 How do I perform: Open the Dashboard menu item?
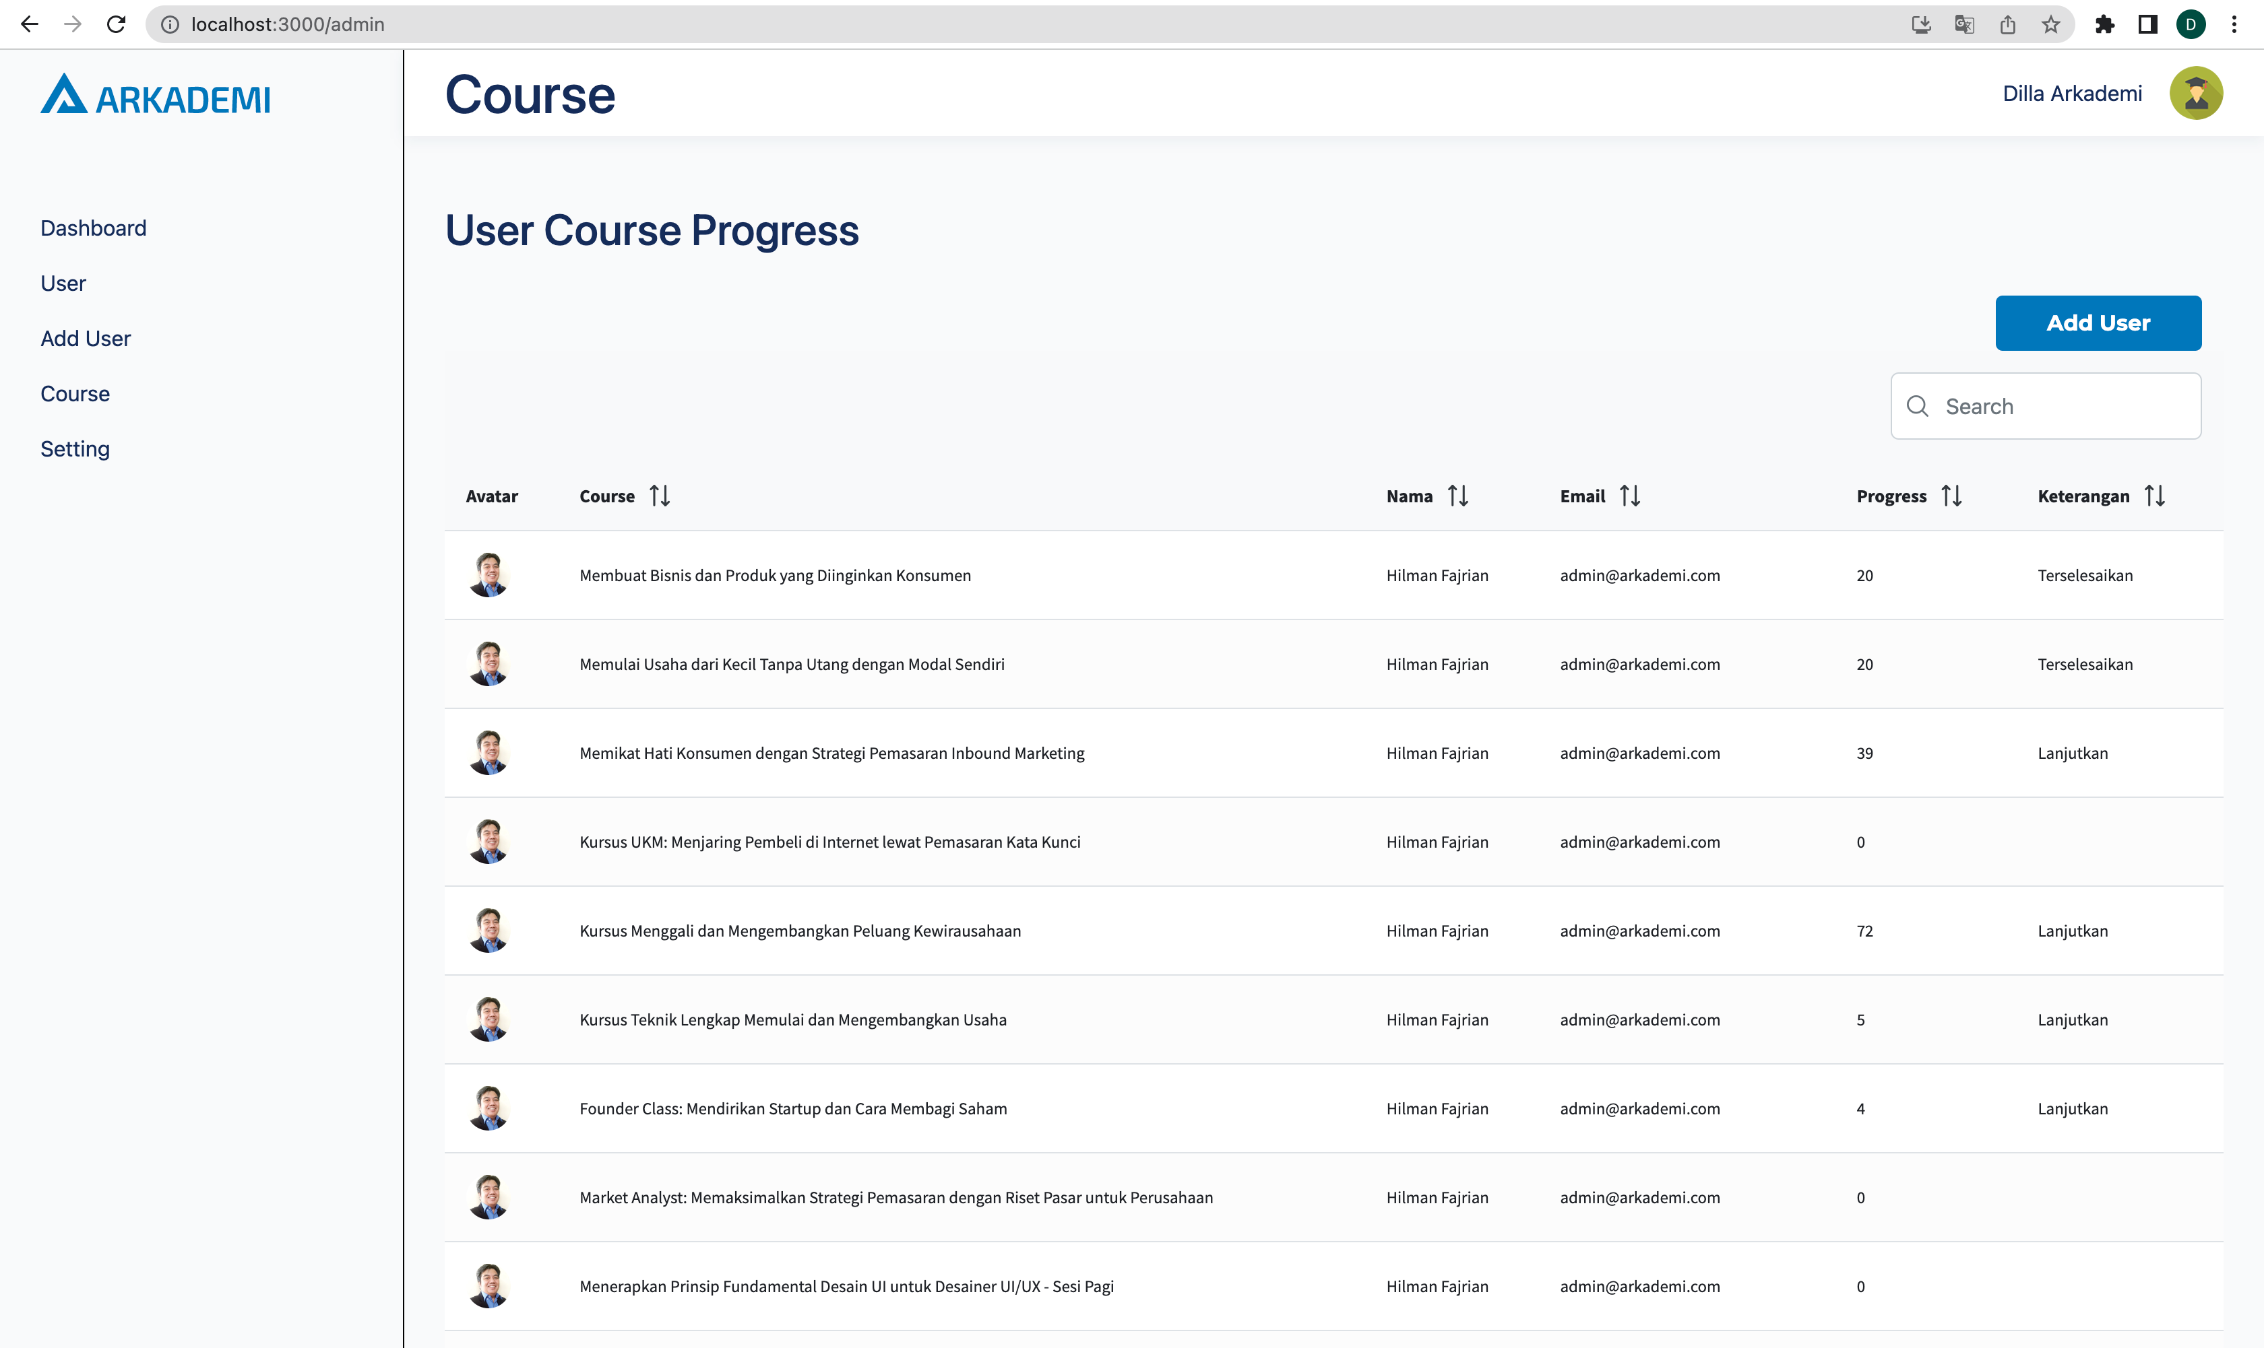pyautogui.click(x=94, y=228)
